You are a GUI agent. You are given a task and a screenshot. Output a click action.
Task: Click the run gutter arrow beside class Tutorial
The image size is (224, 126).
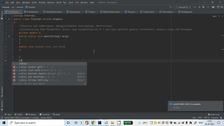(x=9, y=19)
